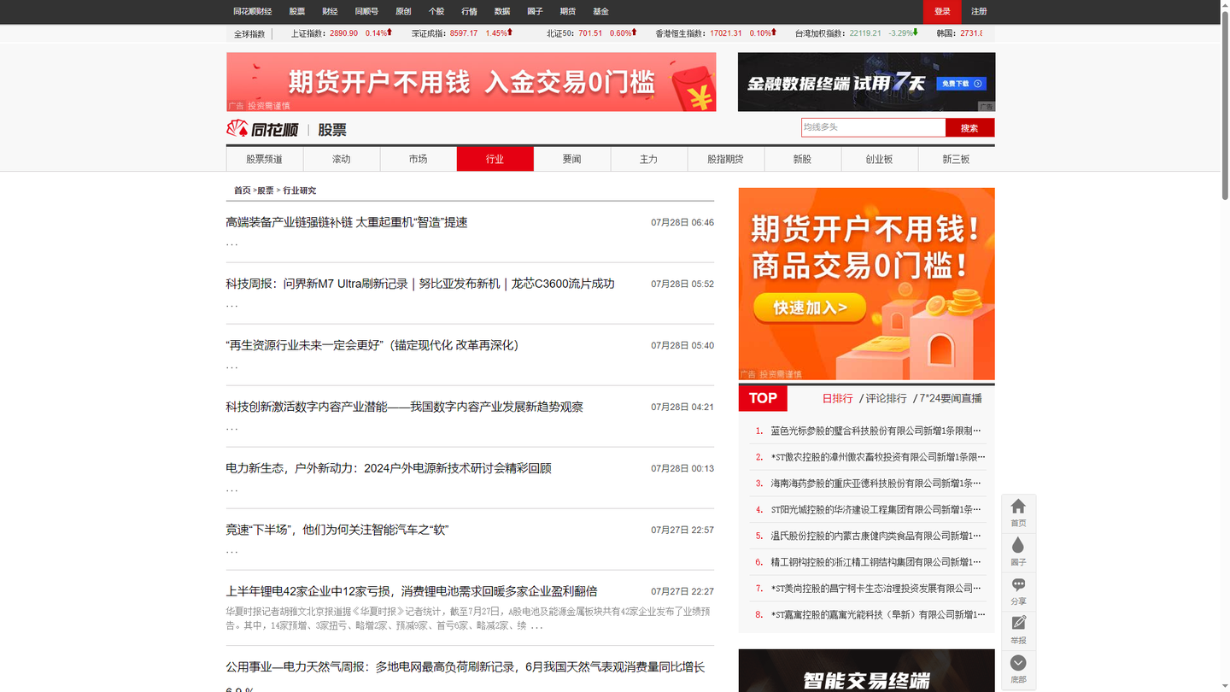1230x692 pixels.
Task: Select the 7*24要闻直播 tab
Action: tap(951, 398)
